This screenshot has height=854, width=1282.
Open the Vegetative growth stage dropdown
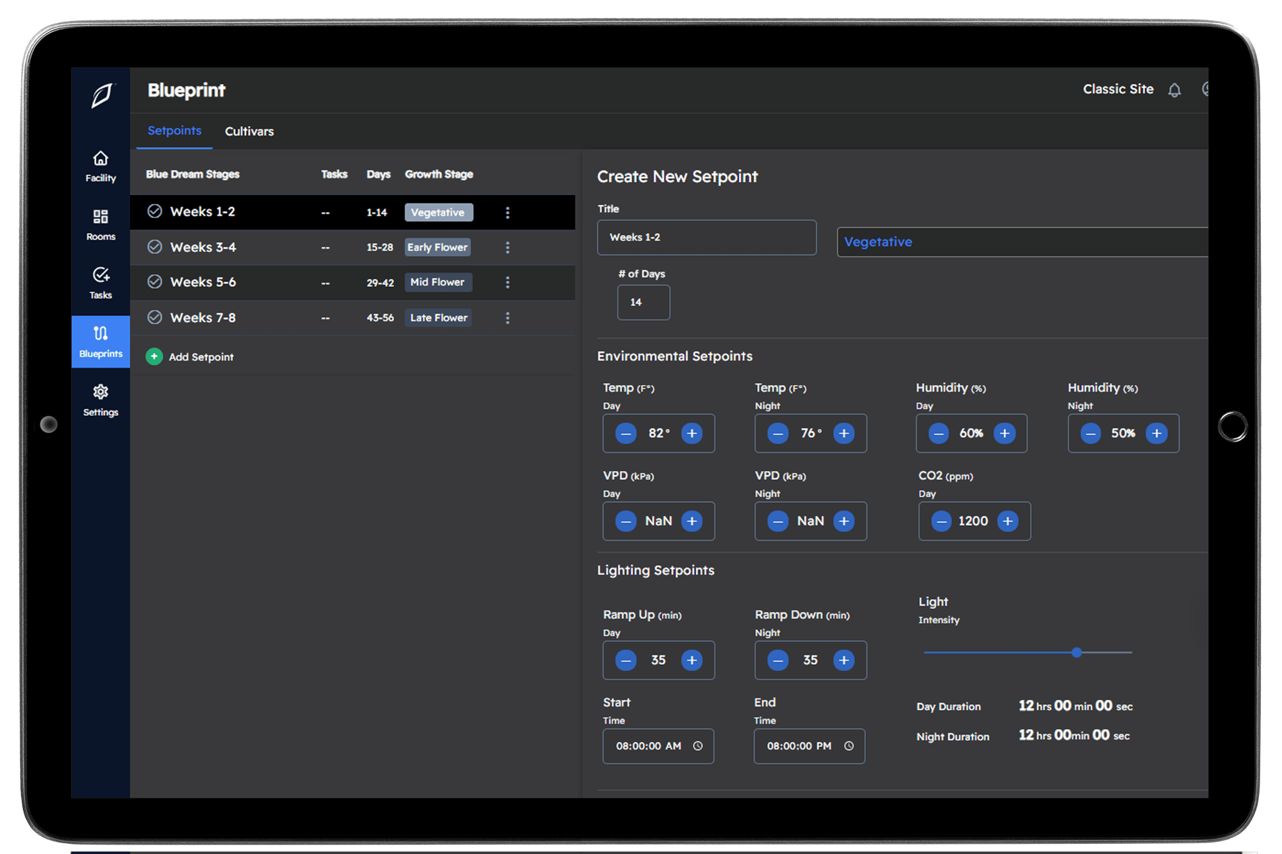(x=1022, y=242)
